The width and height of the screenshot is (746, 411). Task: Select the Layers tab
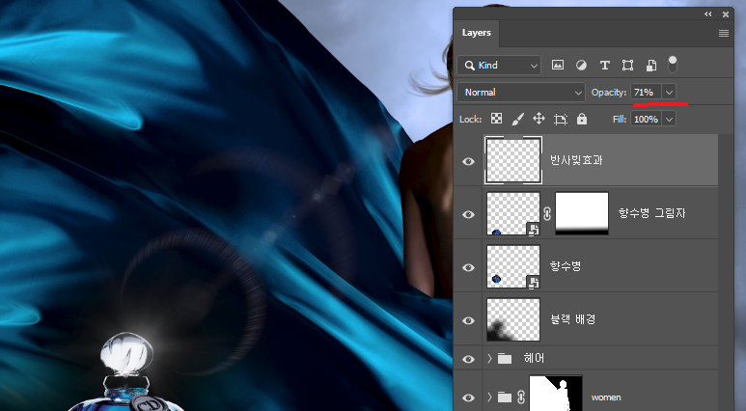click(x=476, y=33)
